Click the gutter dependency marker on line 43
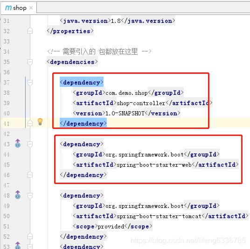The width and height of the screenshot is (250, 249). point(18,143)
